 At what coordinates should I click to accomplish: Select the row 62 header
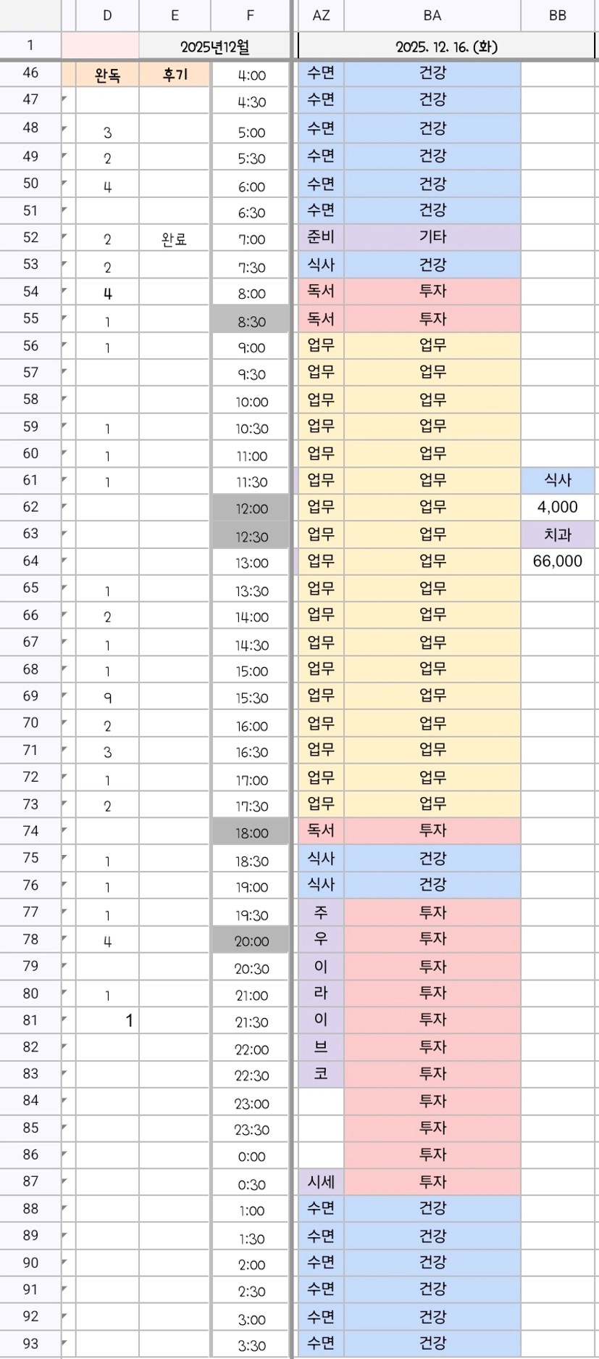pyautogui.click(x=30, y=507)
